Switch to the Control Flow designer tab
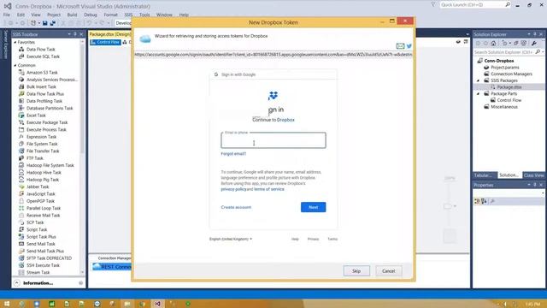 coord(105,42)
